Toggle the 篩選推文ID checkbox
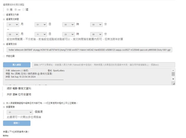The image size is (186, 138). 4,44
